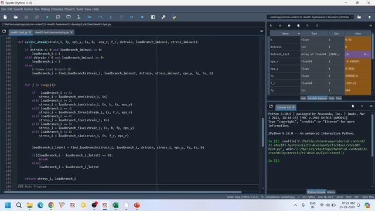Open the console pane options menu
Image resolution: width=375 pixels, height=211 pixels.
[371, 106]
